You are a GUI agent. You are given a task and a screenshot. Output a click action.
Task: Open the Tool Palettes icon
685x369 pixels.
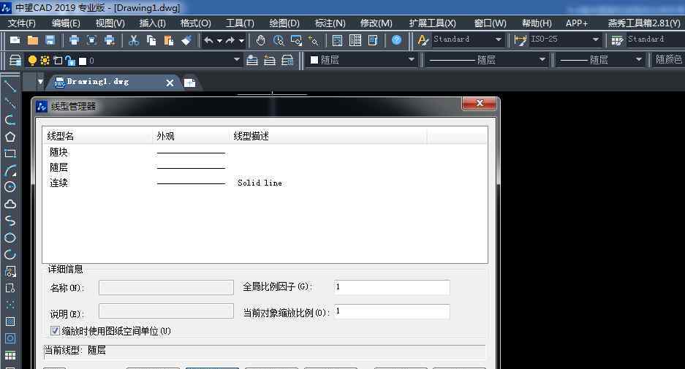(373, 40)
